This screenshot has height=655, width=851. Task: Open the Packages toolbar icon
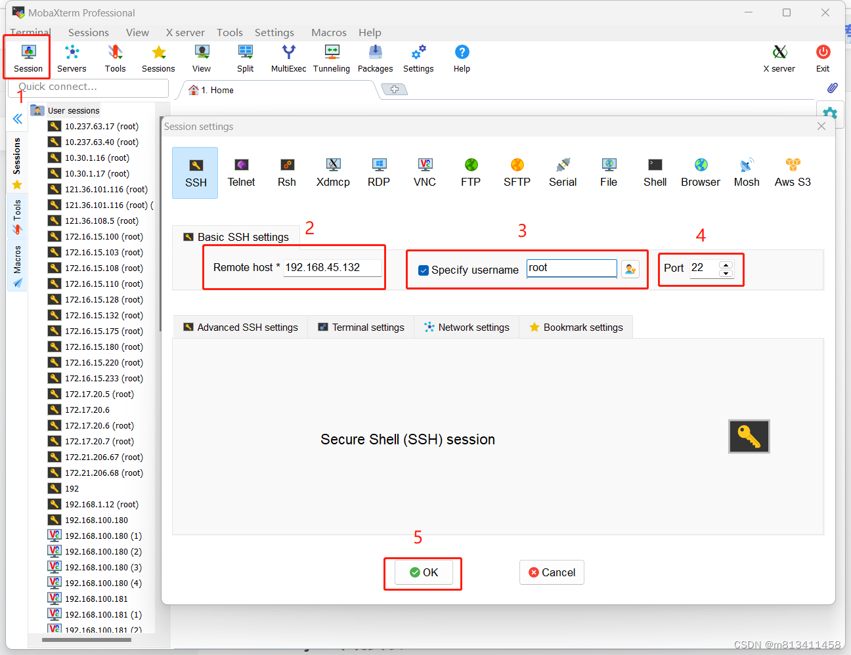coord(375,58)
